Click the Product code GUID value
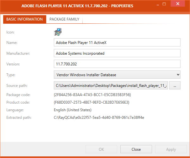The image size is (190, 158). pos(92,102)
